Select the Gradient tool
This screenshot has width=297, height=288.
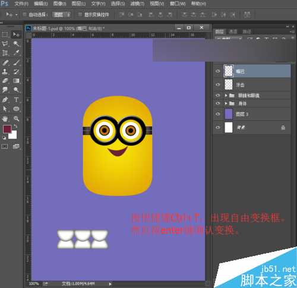[x=16, y=81]
